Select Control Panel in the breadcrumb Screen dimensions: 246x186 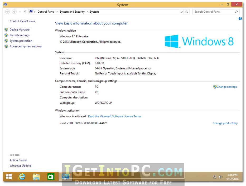[x=46, y=12]
